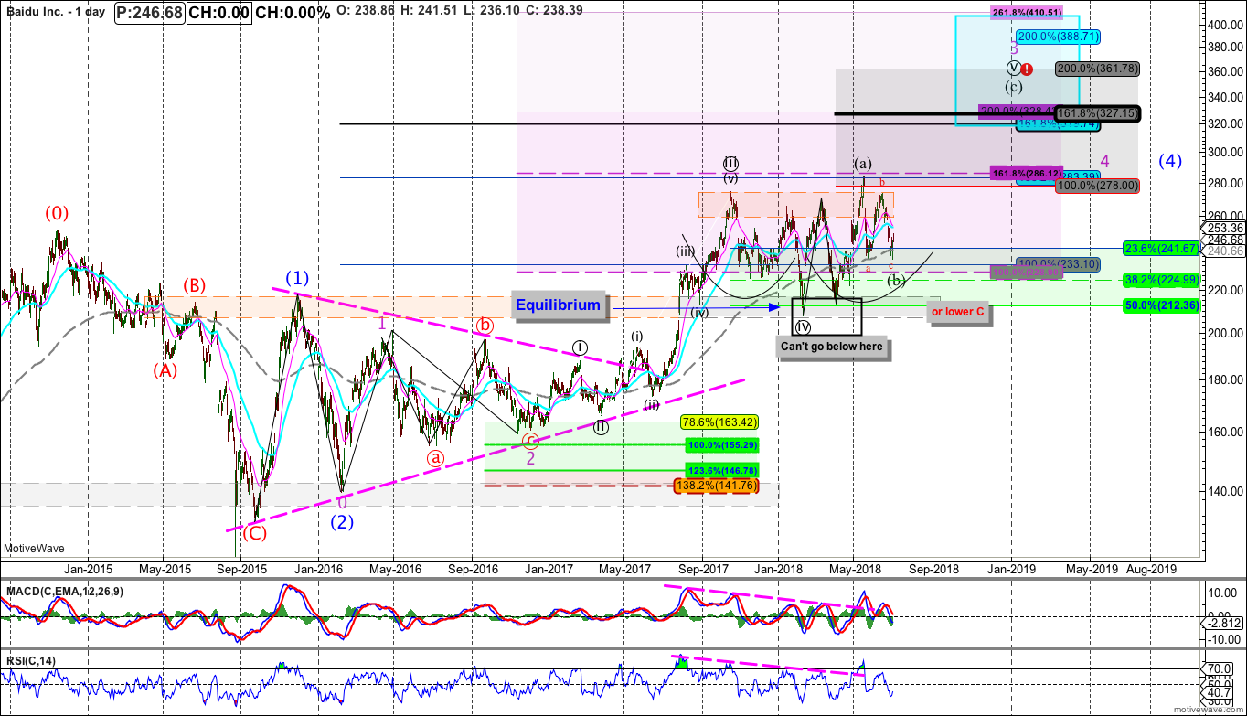Select the blue (2) wave label
The width and height of the screenshot is (1247, 716).
[x=343, y=522]
